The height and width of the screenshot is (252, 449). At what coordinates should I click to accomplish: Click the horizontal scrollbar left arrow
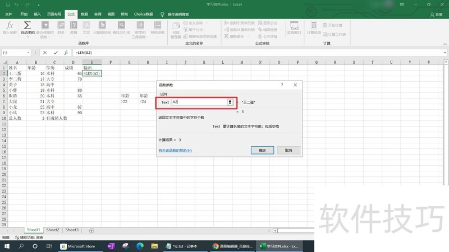275,231
